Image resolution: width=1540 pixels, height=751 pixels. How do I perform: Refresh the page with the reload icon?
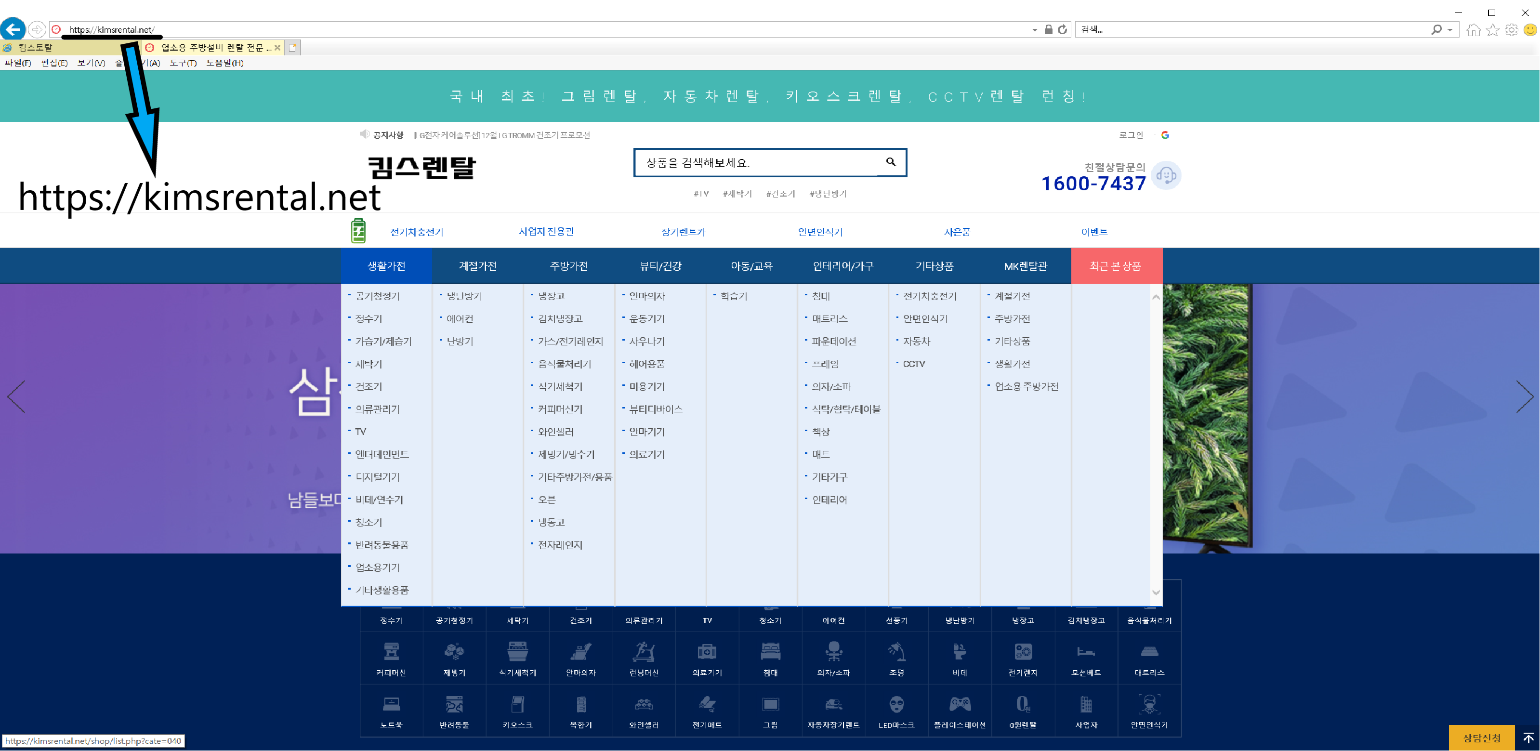tap(1062, 29)
